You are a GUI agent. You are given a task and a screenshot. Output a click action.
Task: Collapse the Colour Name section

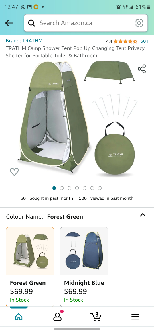pos(143,215)
